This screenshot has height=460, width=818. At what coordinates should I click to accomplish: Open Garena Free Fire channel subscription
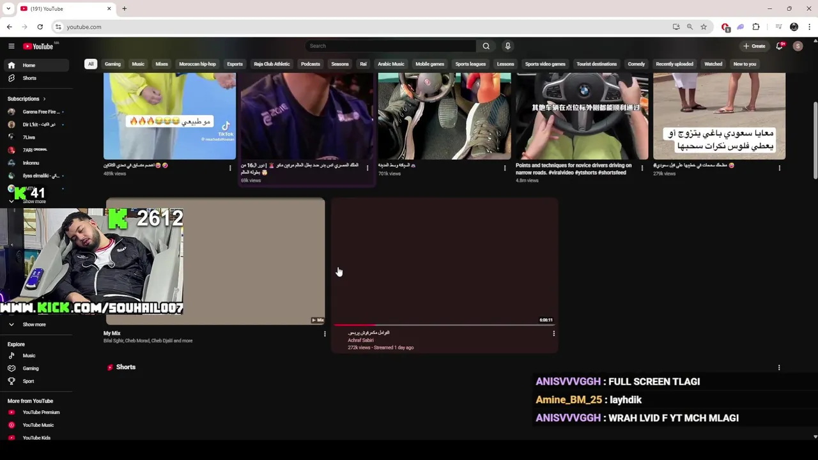(x=37, y=112)
